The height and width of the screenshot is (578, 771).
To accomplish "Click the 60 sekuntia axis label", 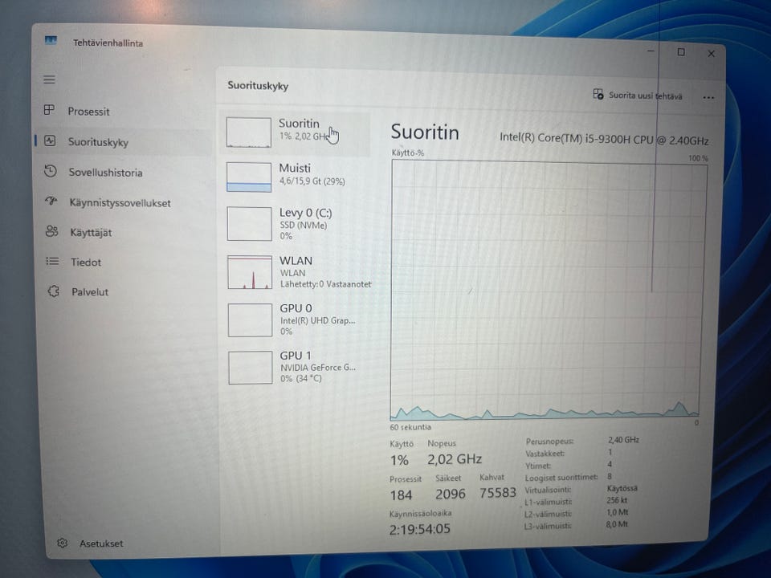I will coord(410,427).
